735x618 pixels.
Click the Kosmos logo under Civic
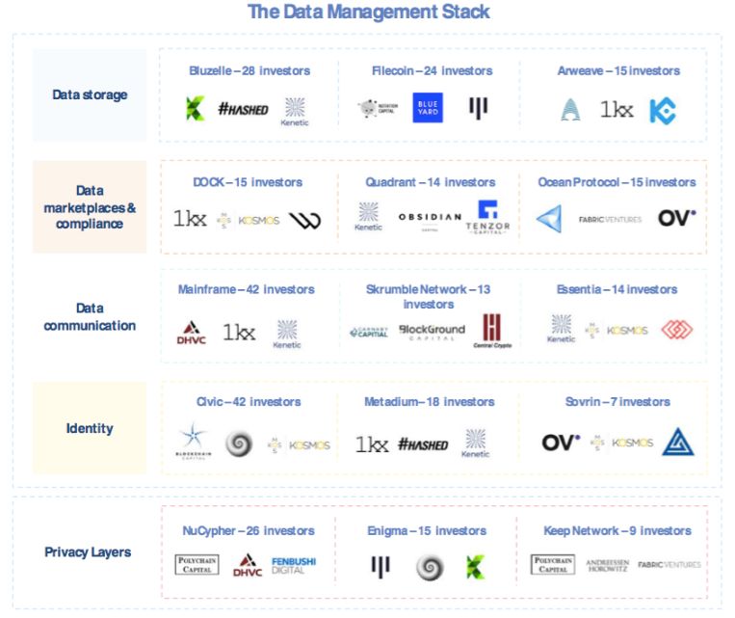(299, 444)
